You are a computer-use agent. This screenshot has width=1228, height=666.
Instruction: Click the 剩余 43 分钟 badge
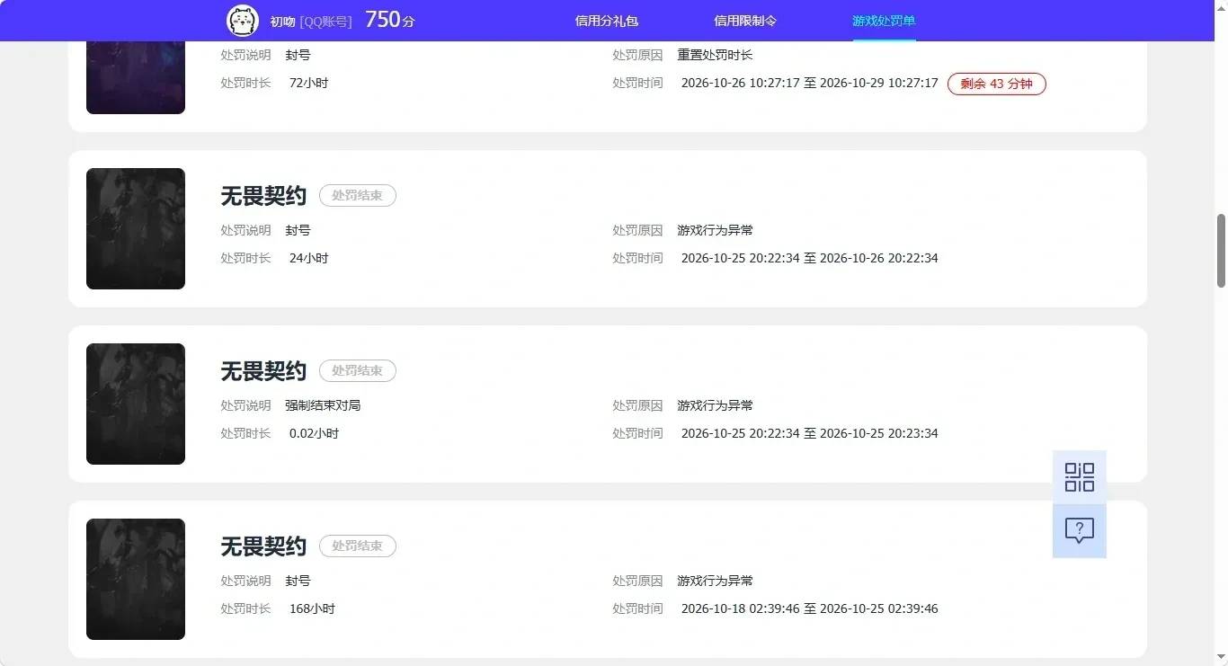click(997, 84)
